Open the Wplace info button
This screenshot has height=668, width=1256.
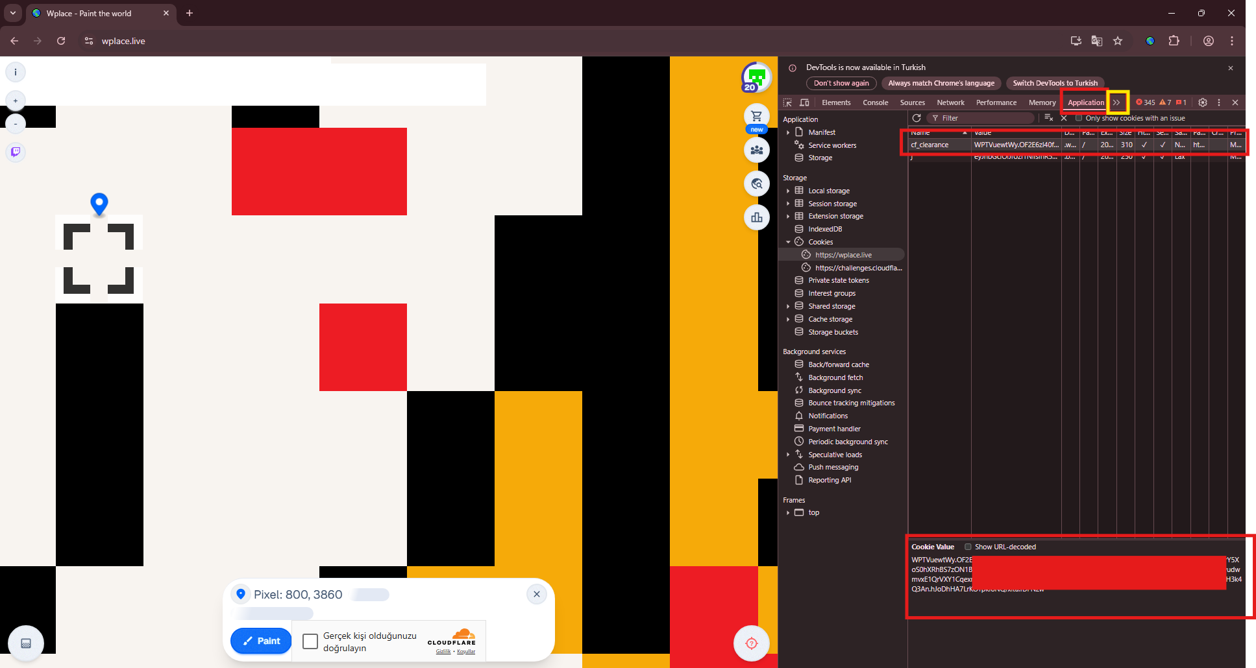[x=16, y=72]
